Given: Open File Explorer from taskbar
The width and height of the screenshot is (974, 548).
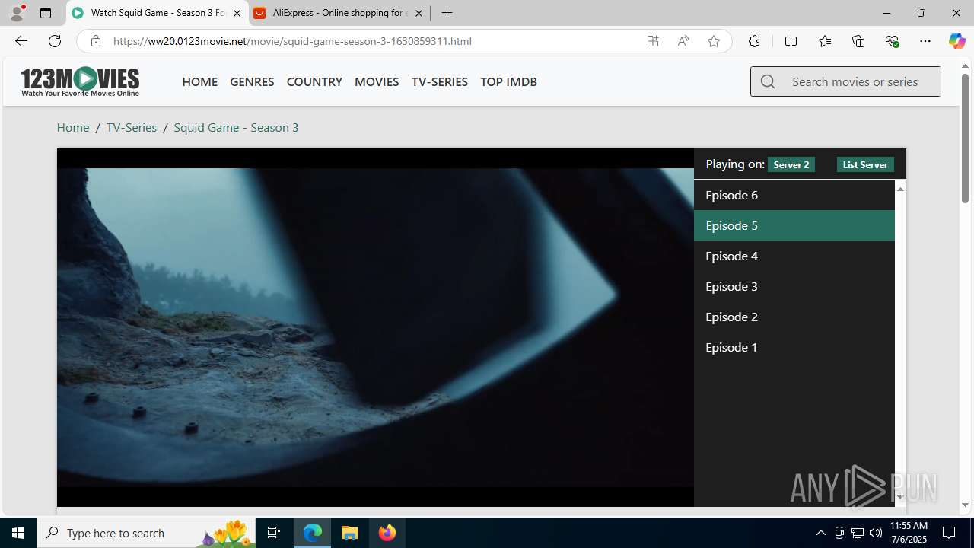Looking at the screenshot, I should (350, 533).
